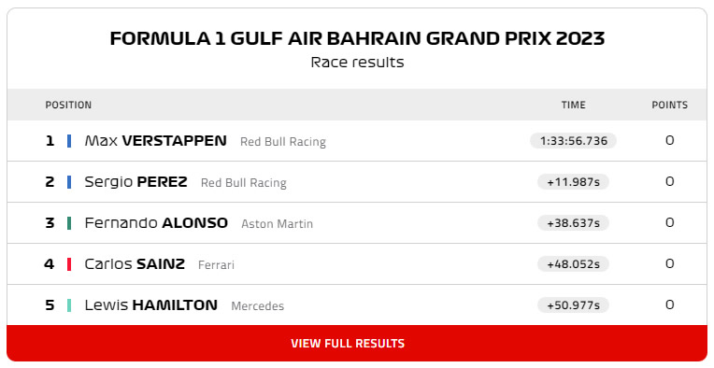
Task: Click the POSITION column header
Action: click(x=68, y=106)
